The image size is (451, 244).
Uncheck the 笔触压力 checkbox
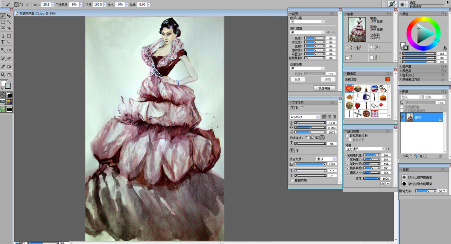pos(348,159)
